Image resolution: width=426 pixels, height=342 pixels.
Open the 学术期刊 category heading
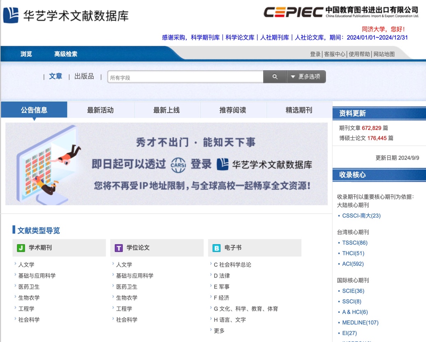tap(40, 248)
